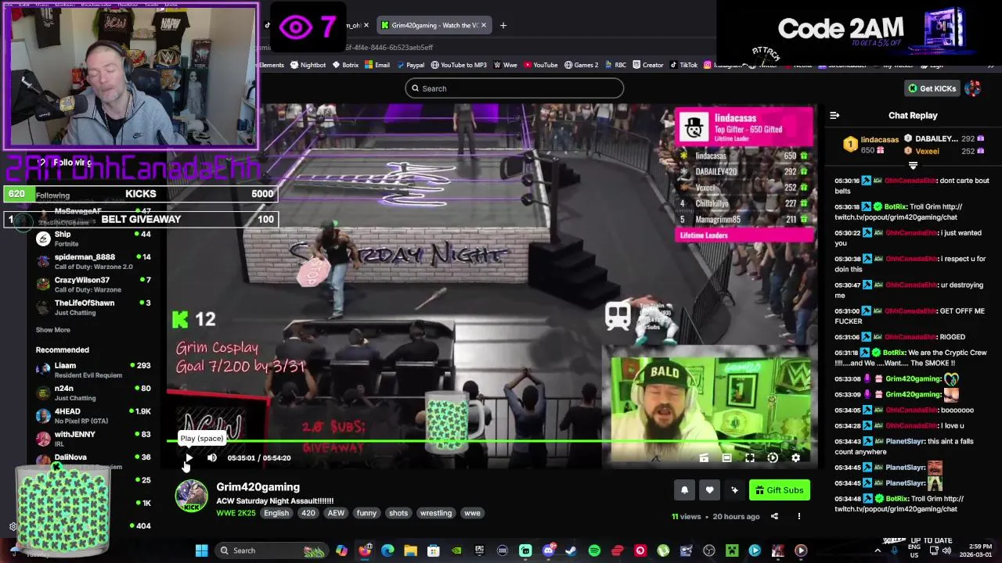Open Paypal bookmark

pos(410,65)
